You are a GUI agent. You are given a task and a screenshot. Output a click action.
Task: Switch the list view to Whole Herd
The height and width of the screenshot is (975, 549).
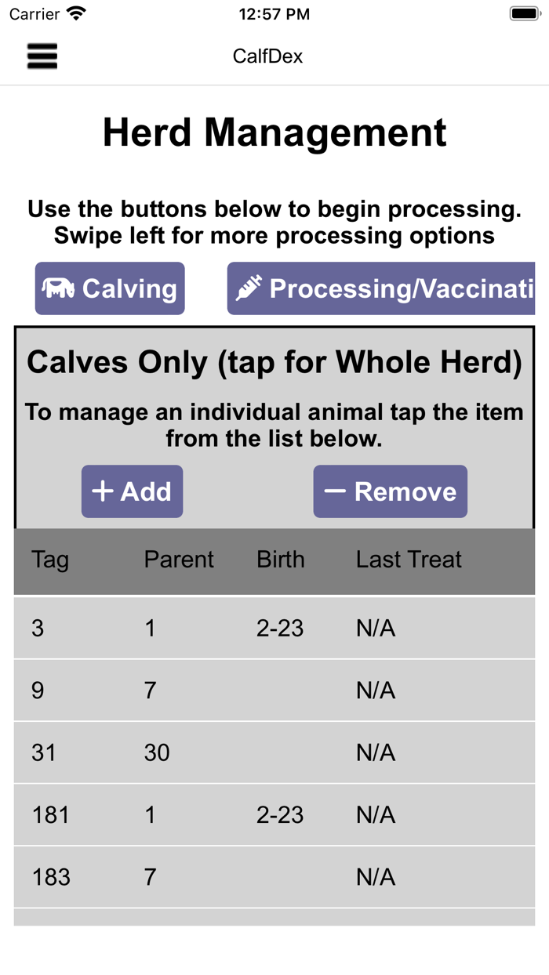(x=274, y=362)
